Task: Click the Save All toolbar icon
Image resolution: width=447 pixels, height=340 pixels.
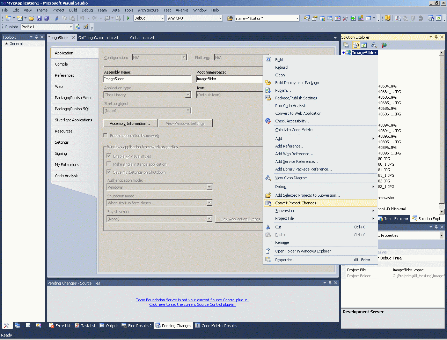Action: [46, 18]
